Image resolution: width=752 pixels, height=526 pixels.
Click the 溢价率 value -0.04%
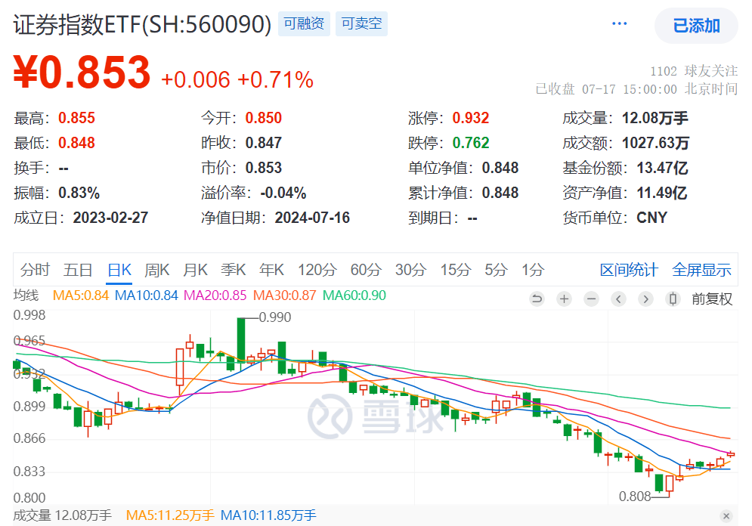pyautogui.click(x=283, y=193)
